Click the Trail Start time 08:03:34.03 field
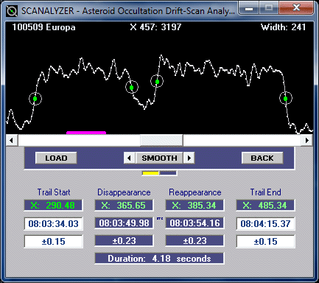The height and width of the screenshot is (283, 319). [53, 223]
